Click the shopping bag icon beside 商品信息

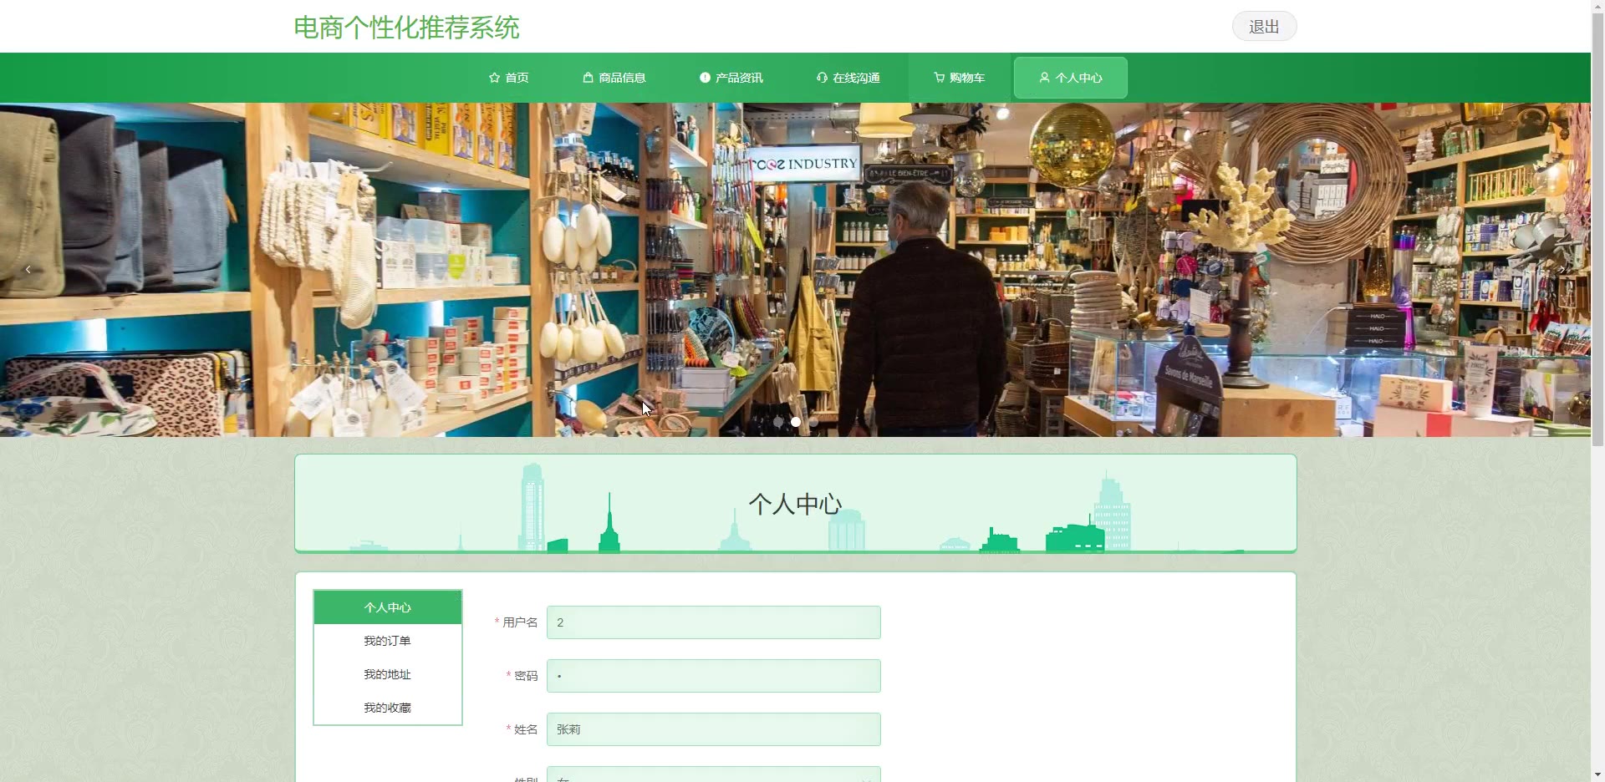click(x=588, y=78)
